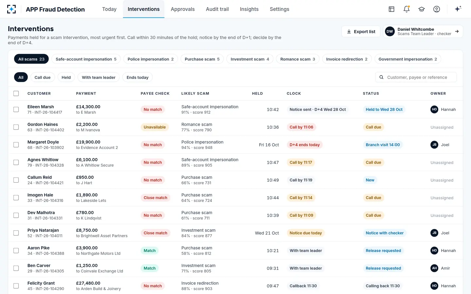Image resolution: width=471 pixels, height=294 pixels.
Task: Filter by Invoice redirection chip
Action: [x=347, y=59]
